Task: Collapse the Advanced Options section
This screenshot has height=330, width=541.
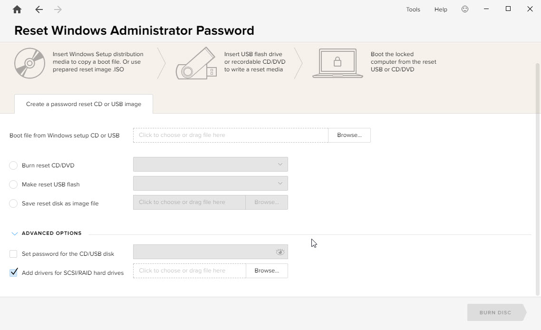Action: pos(14,233)
